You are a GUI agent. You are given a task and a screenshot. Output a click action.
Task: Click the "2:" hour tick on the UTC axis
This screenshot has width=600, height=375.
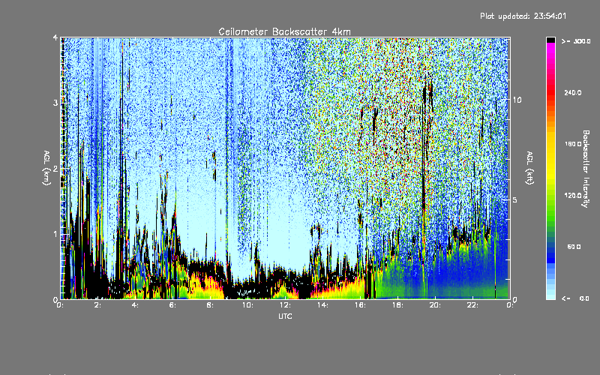click(97, 305)
